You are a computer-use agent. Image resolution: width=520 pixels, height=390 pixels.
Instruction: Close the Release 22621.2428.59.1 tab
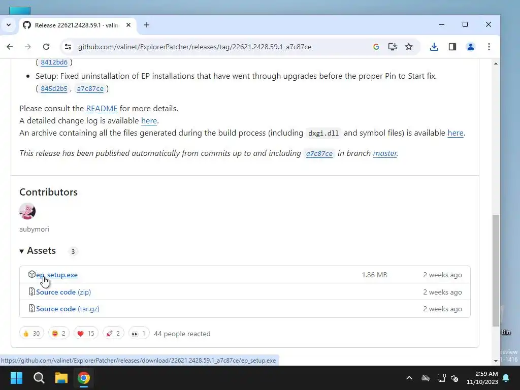point(128,25)
